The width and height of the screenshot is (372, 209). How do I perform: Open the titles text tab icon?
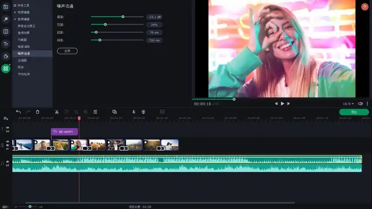pos(6,44)
